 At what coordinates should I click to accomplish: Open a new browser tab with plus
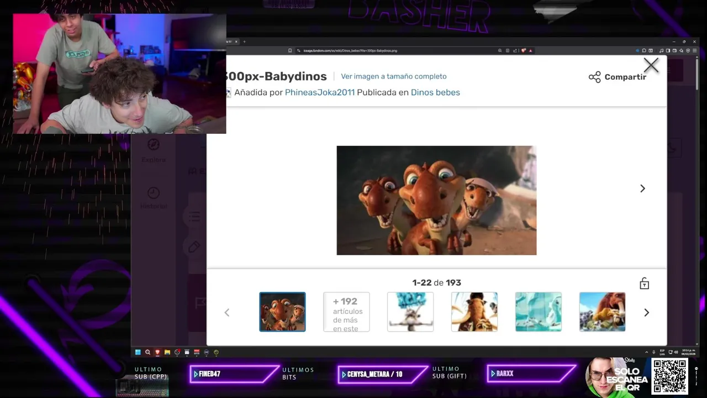pyautogui.click(x=244, y=41)
